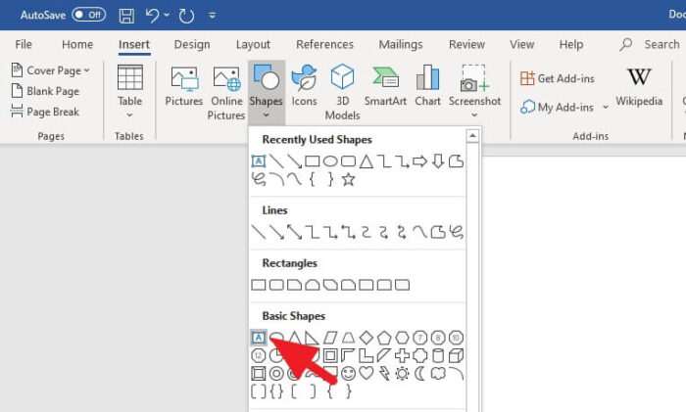The height and width of the screenshot is (412, 686).
Task: Select the Cube shape
Action: 456,355
